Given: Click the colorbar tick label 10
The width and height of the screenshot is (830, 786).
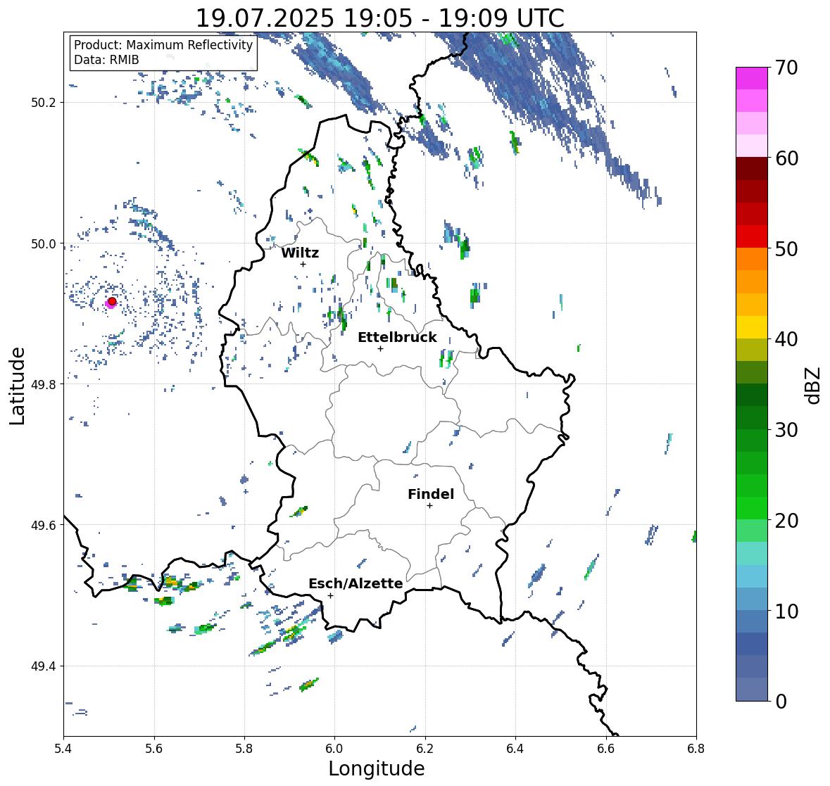Looking at the screenshot, I should click(786, 611).
